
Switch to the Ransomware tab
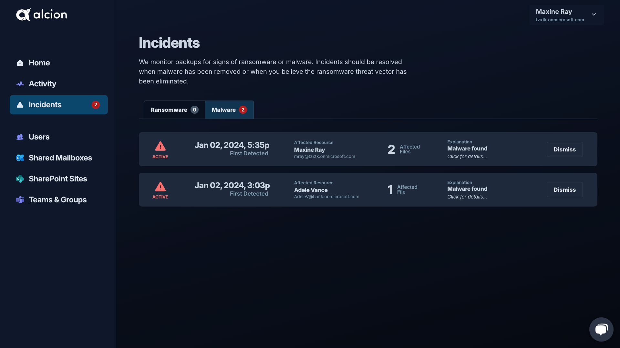point(174,110)
